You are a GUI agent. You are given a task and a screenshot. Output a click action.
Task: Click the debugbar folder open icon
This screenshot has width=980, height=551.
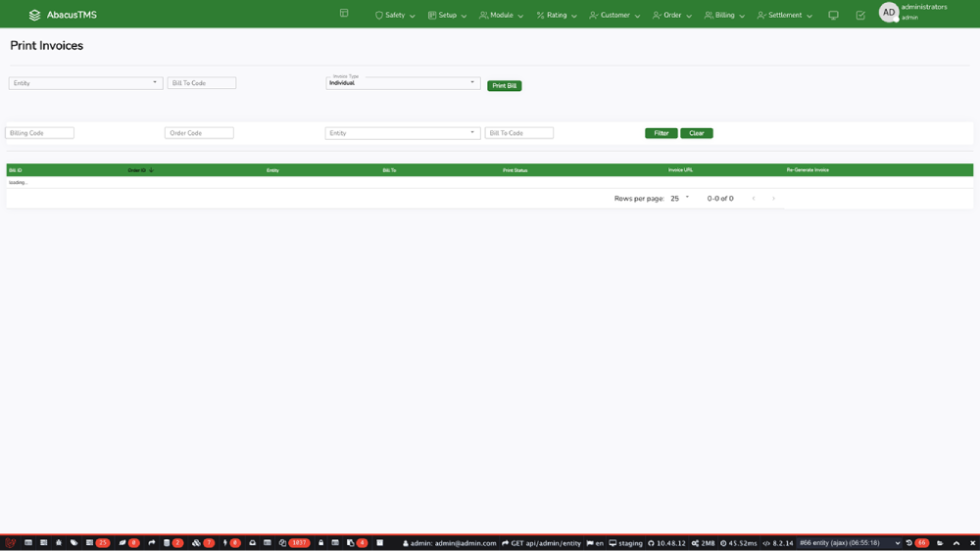940,542
